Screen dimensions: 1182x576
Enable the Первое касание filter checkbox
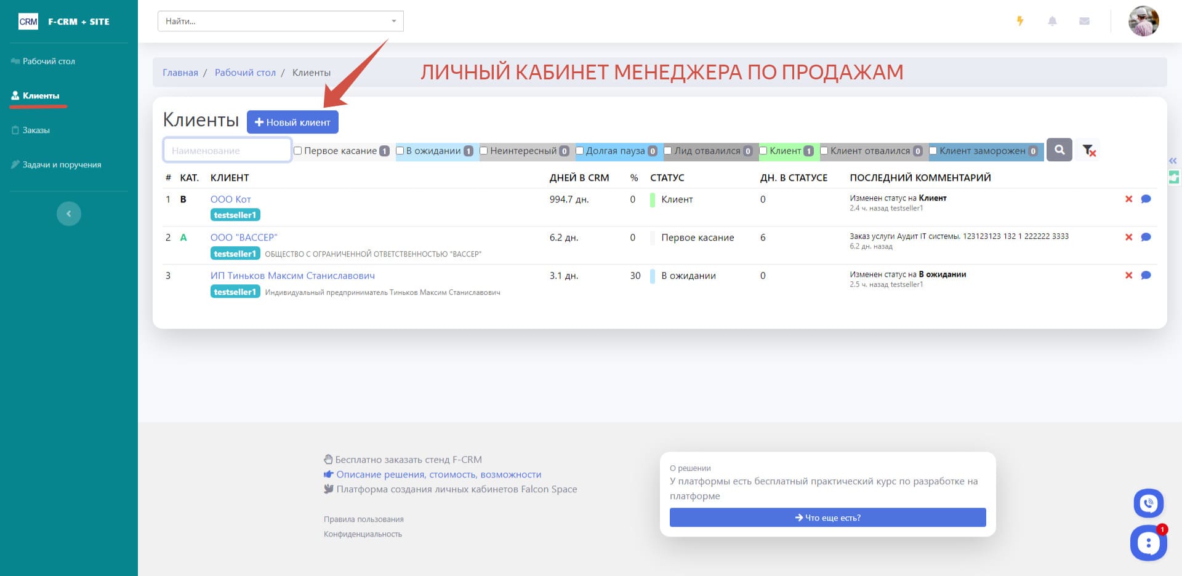pos(297,150)
